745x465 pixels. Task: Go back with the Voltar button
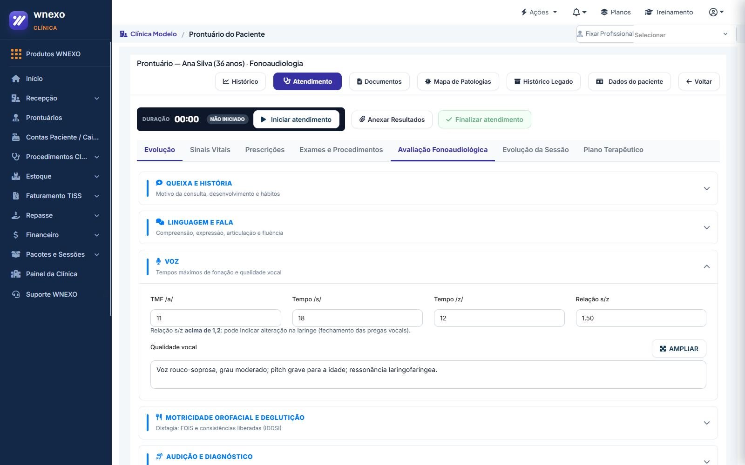pyautogui.click(x=699, y=81)
